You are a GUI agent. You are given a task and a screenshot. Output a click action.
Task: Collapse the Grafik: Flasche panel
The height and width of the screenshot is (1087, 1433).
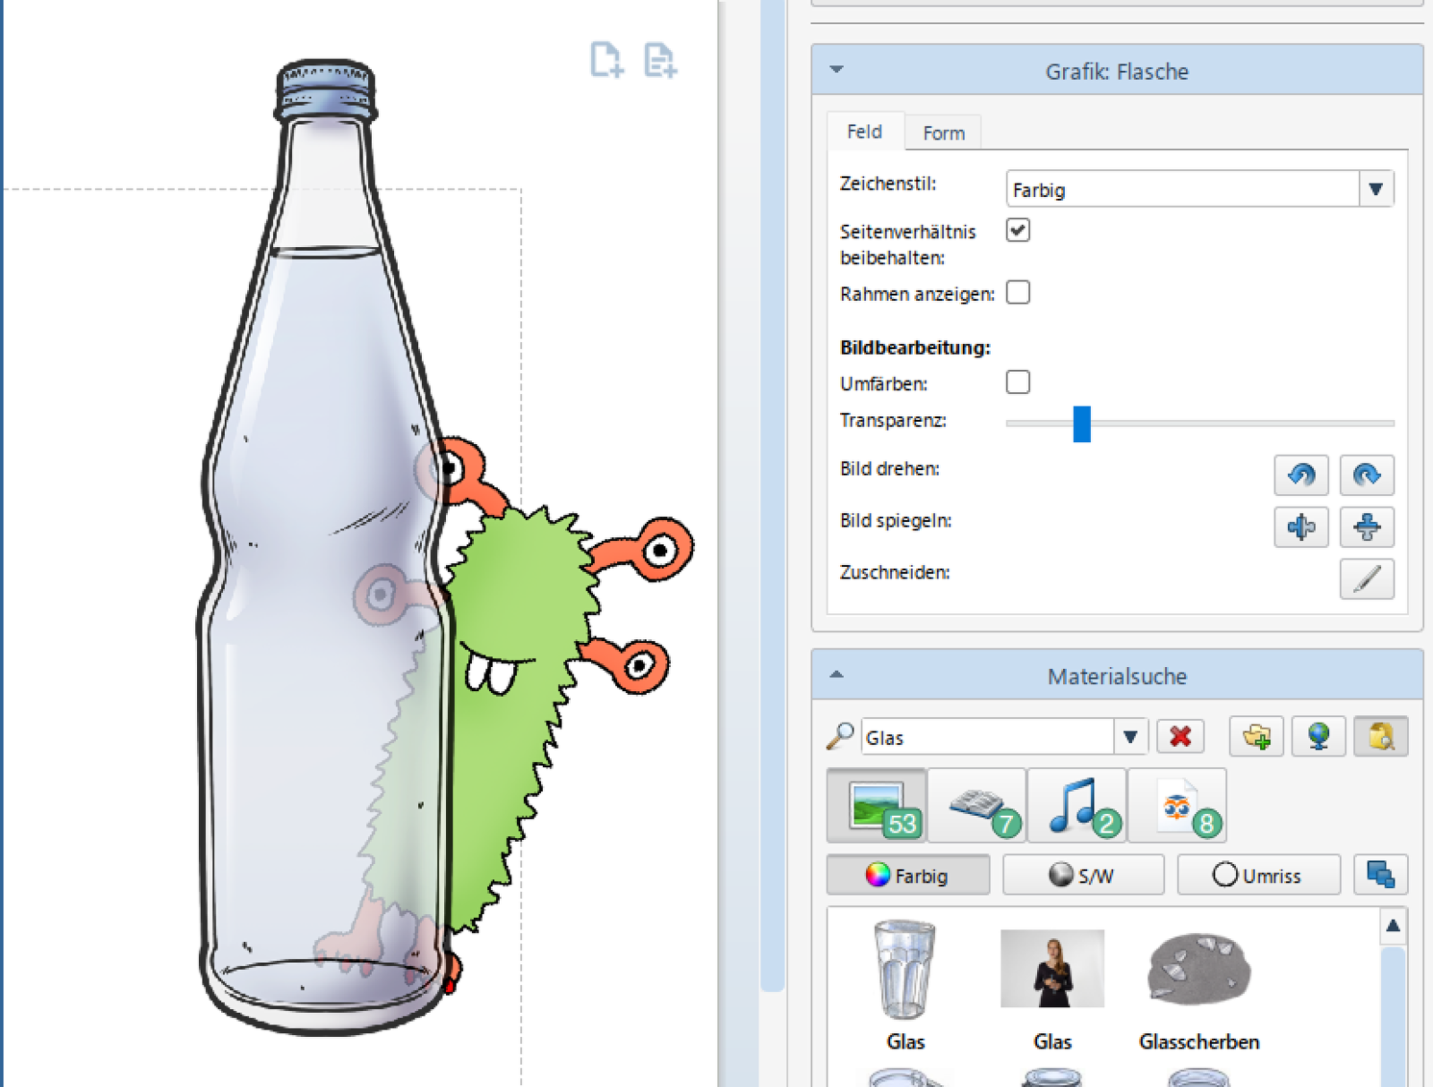click(x=837, y=70)
